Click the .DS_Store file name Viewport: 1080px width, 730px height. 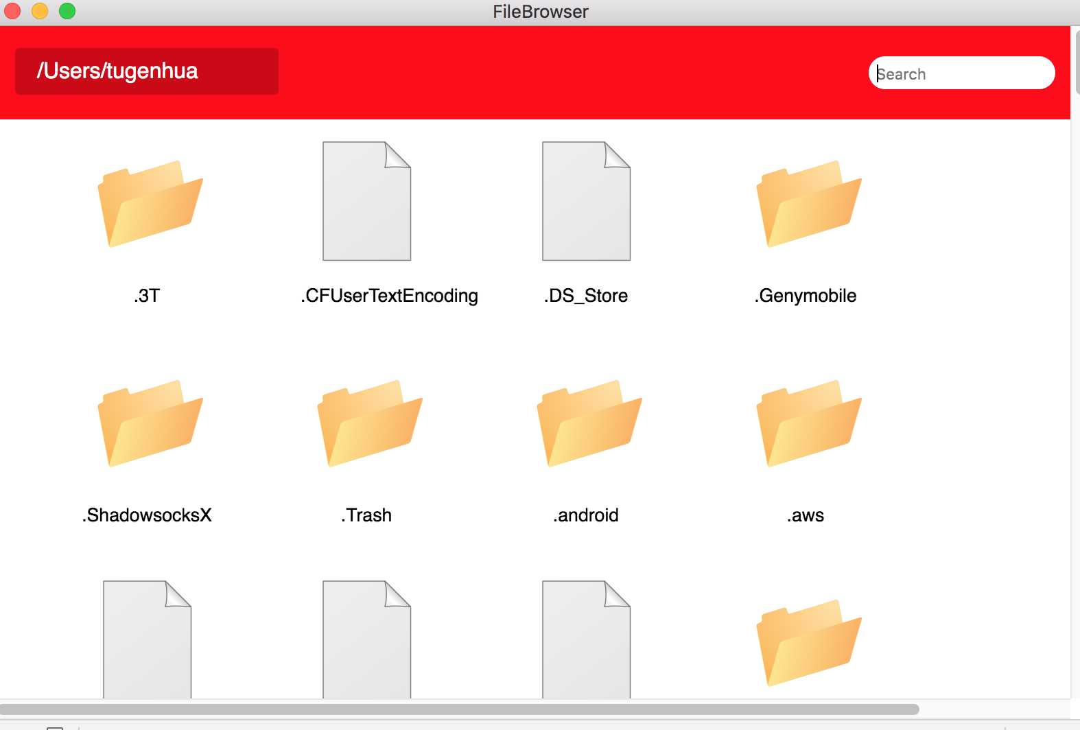[586, 296]
